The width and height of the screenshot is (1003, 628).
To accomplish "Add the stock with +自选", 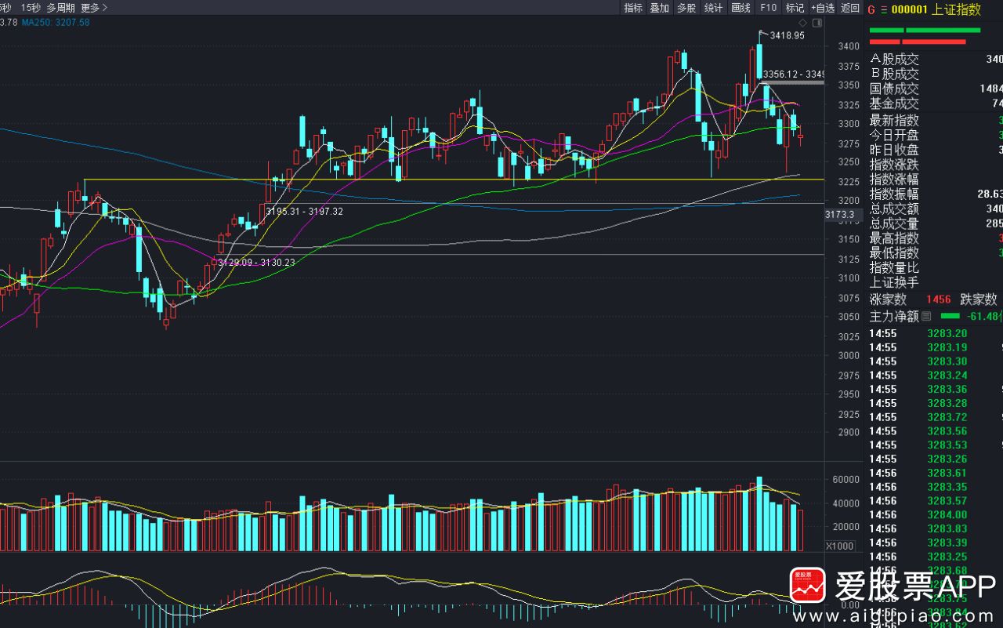I will [x=822, y=8].
